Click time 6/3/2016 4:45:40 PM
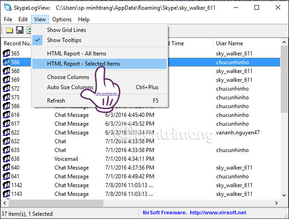The image size is (289, 219). point(130,115)
